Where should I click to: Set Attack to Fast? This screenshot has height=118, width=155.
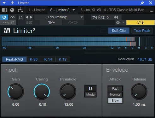[115, 89]
